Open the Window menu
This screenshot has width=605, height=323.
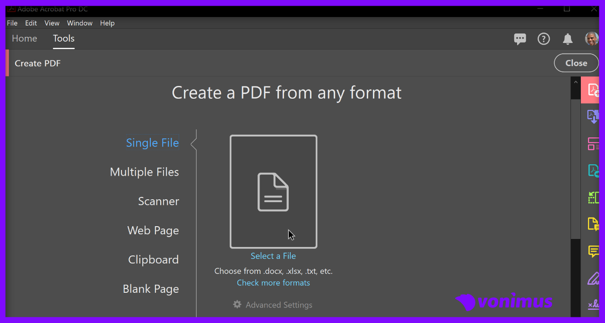point(79,23)
